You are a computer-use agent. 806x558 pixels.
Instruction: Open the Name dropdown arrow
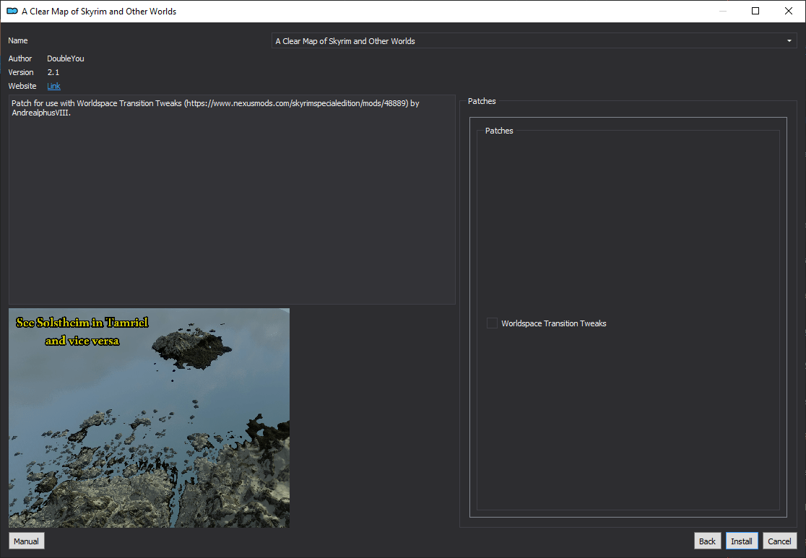pos(789,40)
